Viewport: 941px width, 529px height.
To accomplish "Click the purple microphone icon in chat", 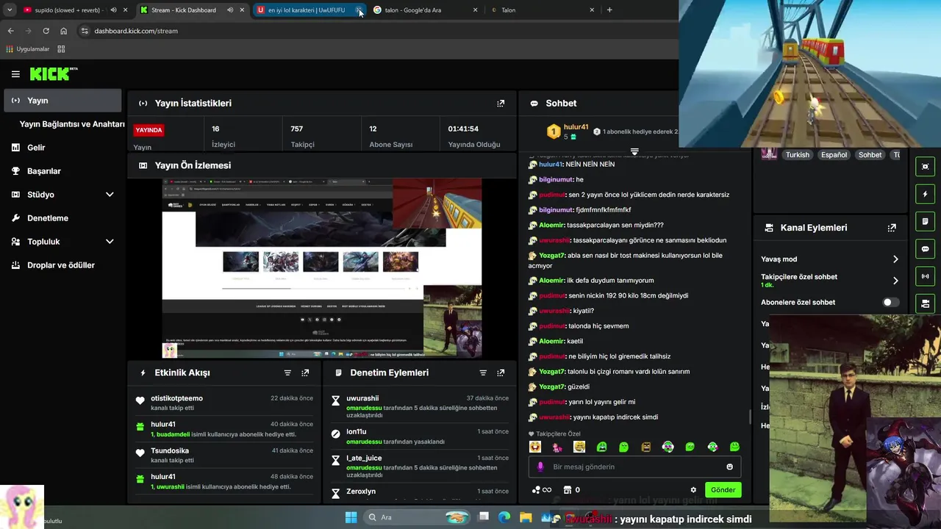I will pos(540,467).
